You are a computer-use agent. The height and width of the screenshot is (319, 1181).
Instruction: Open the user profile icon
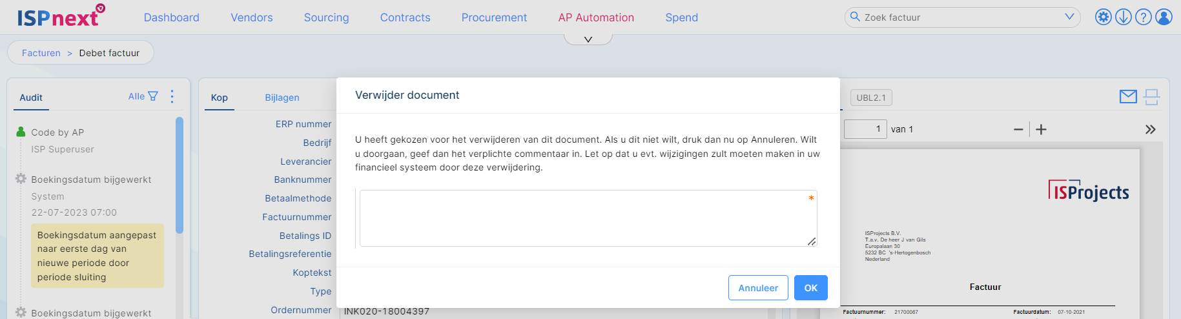1164,17
